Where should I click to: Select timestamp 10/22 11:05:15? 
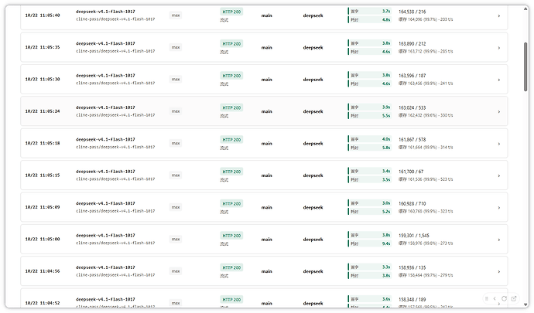tap(43, 175)
